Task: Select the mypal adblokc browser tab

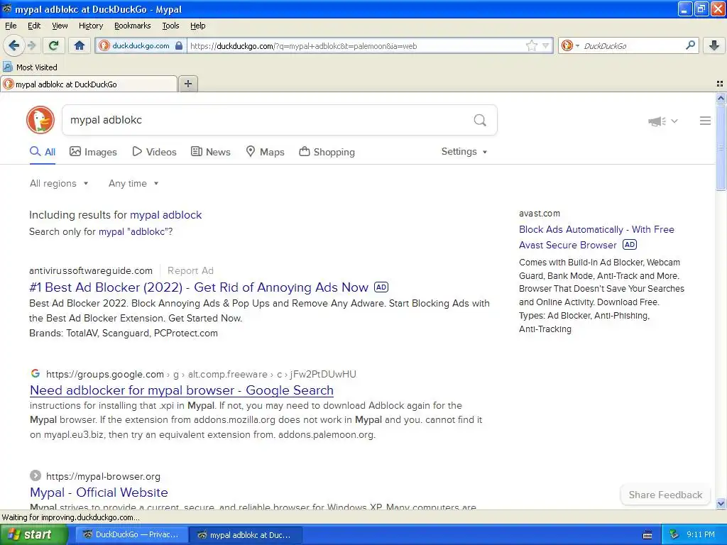Action: point(89,84)
